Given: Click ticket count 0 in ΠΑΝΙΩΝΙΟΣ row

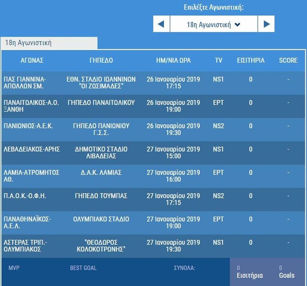Looking at the screenshot, I should (251, 126).
